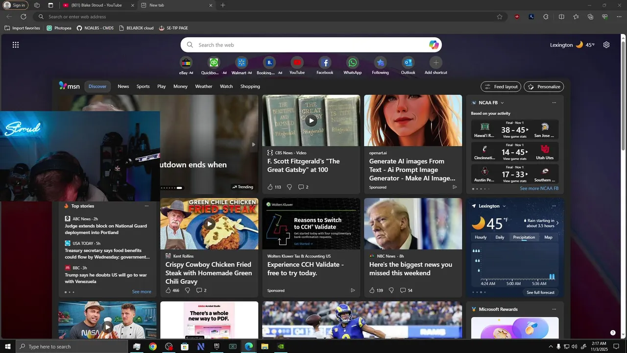Click See more under Top stories
The width and height of the screenshot is (627, 353).
tap(142, 292)
